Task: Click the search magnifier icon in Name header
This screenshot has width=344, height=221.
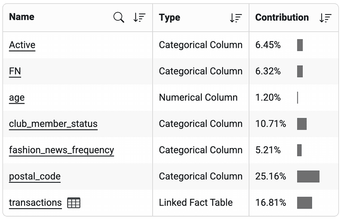Action: click(x=119, y=18)
